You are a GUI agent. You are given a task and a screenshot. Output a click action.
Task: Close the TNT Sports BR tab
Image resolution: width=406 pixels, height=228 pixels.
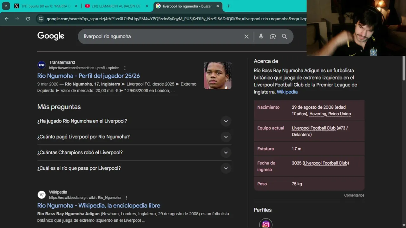[x=76, y=6]
